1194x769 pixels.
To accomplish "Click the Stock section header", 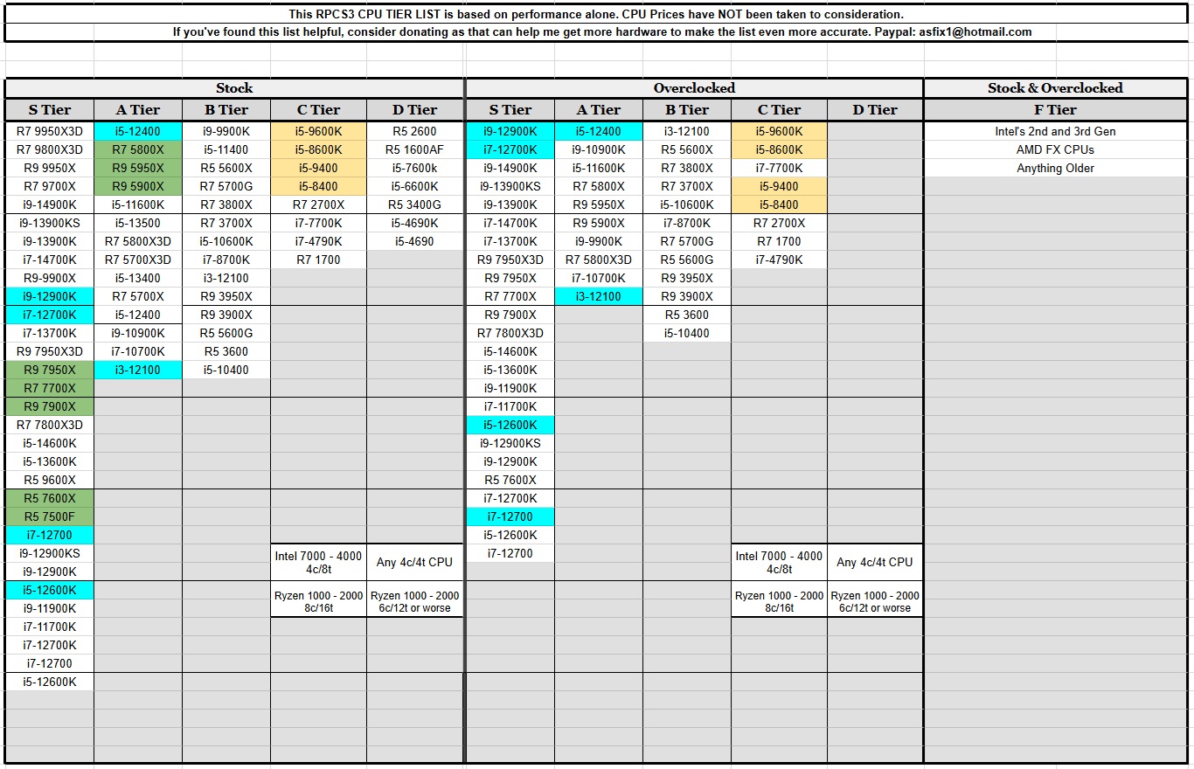I will click(x=234, y=88).
